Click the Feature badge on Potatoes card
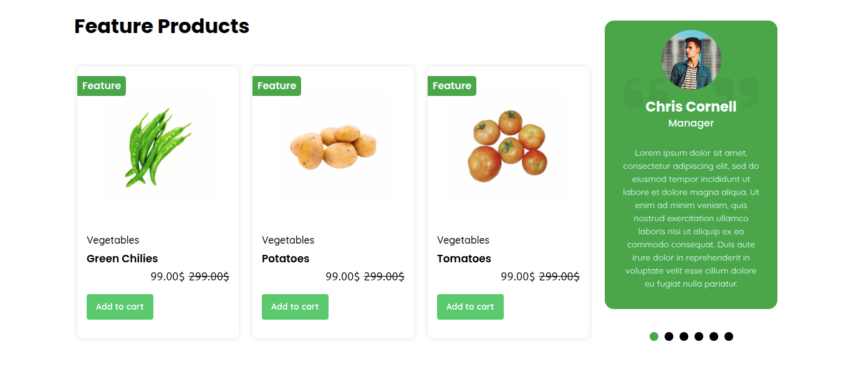This screenshot has width=851, height=372. point(277,86)
